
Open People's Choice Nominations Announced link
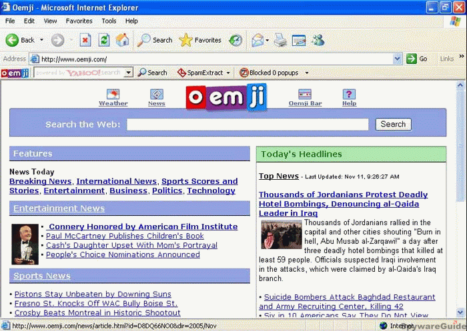pyautogui.click(x=123, y=254)
